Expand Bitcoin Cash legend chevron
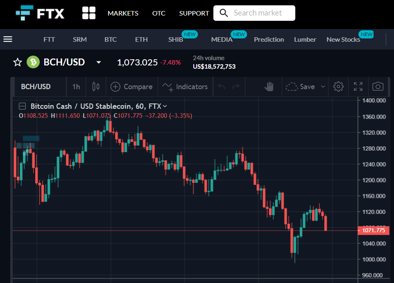Screen dimensions: 394x283 pyautogui.click(x=165, y=106)
